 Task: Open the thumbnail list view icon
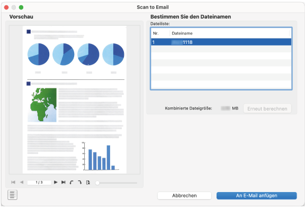point(13,195)
